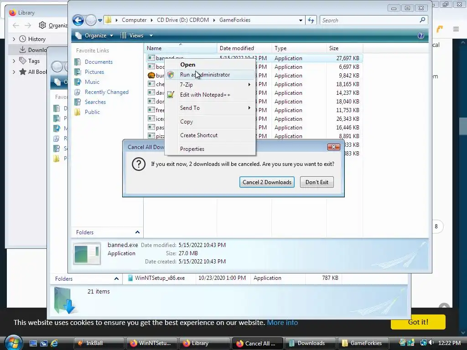Click the hamburger menu icon in the Firefox window
Screen dimensions: 467x350
click(456, 29)
